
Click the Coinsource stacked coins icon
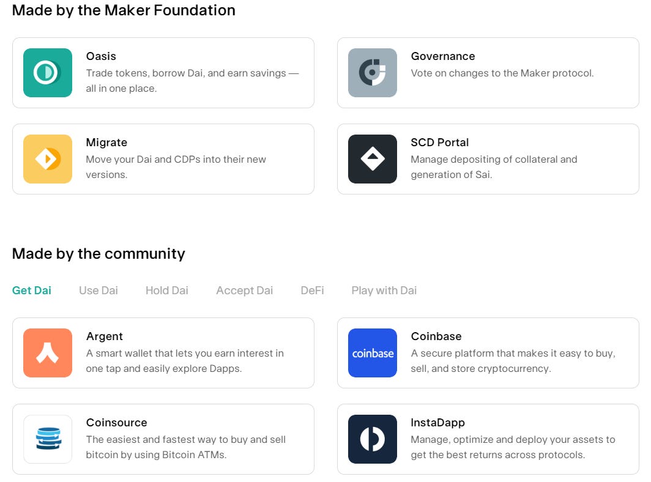tap(48, 439)
